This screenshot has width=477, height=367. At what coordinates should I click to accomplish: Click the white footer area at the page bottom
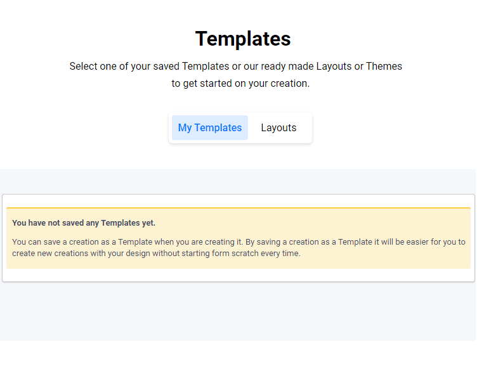tap(238, 354)
